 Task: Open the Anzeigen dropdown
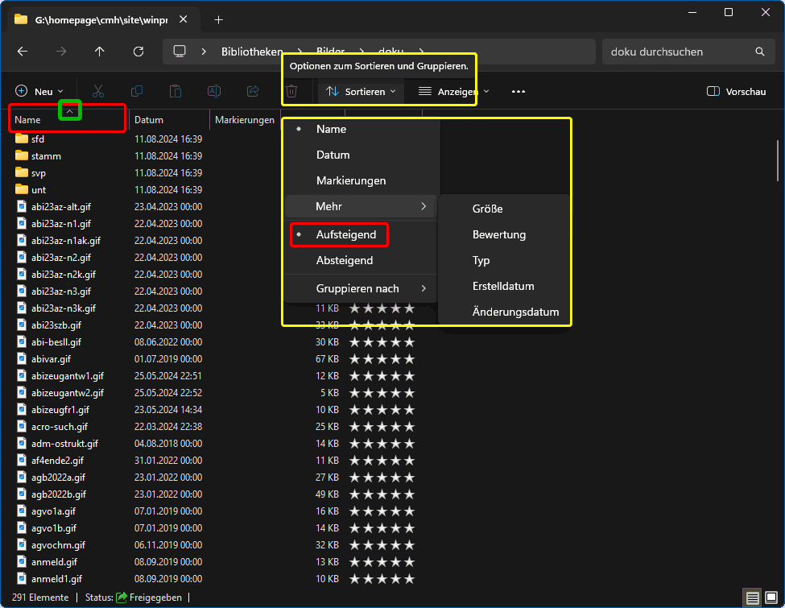tap(454, 92)
